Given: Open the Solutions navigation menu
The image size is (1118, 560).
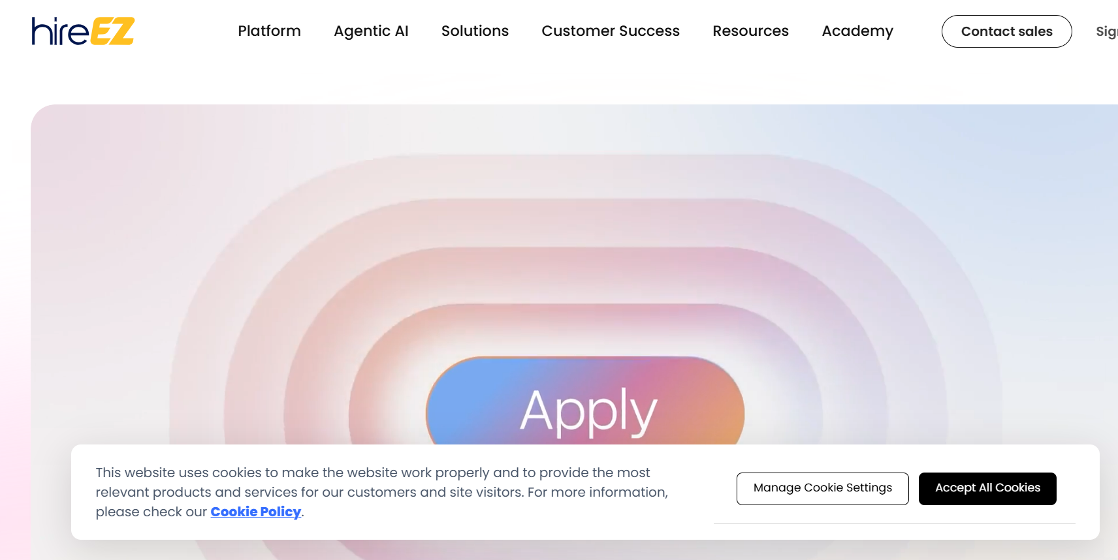Looking at the screenshot, I should coord(475,31).
